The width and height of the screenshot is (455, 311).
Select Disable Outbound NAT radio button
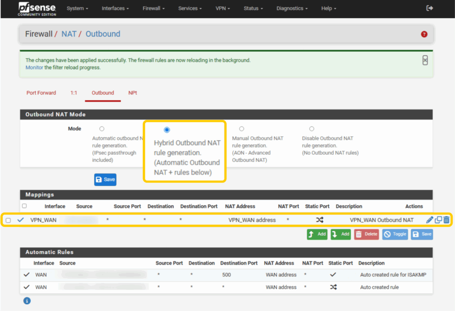tap(311, 129)
